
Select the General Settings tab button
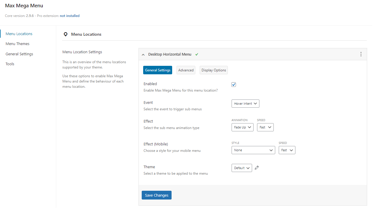(x=158, y=70)
